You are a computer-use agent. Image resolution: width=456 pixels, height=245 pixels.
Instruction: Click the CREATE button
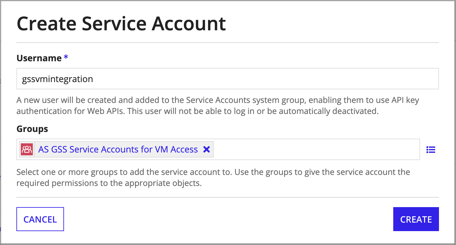click(x=416, y=219)
